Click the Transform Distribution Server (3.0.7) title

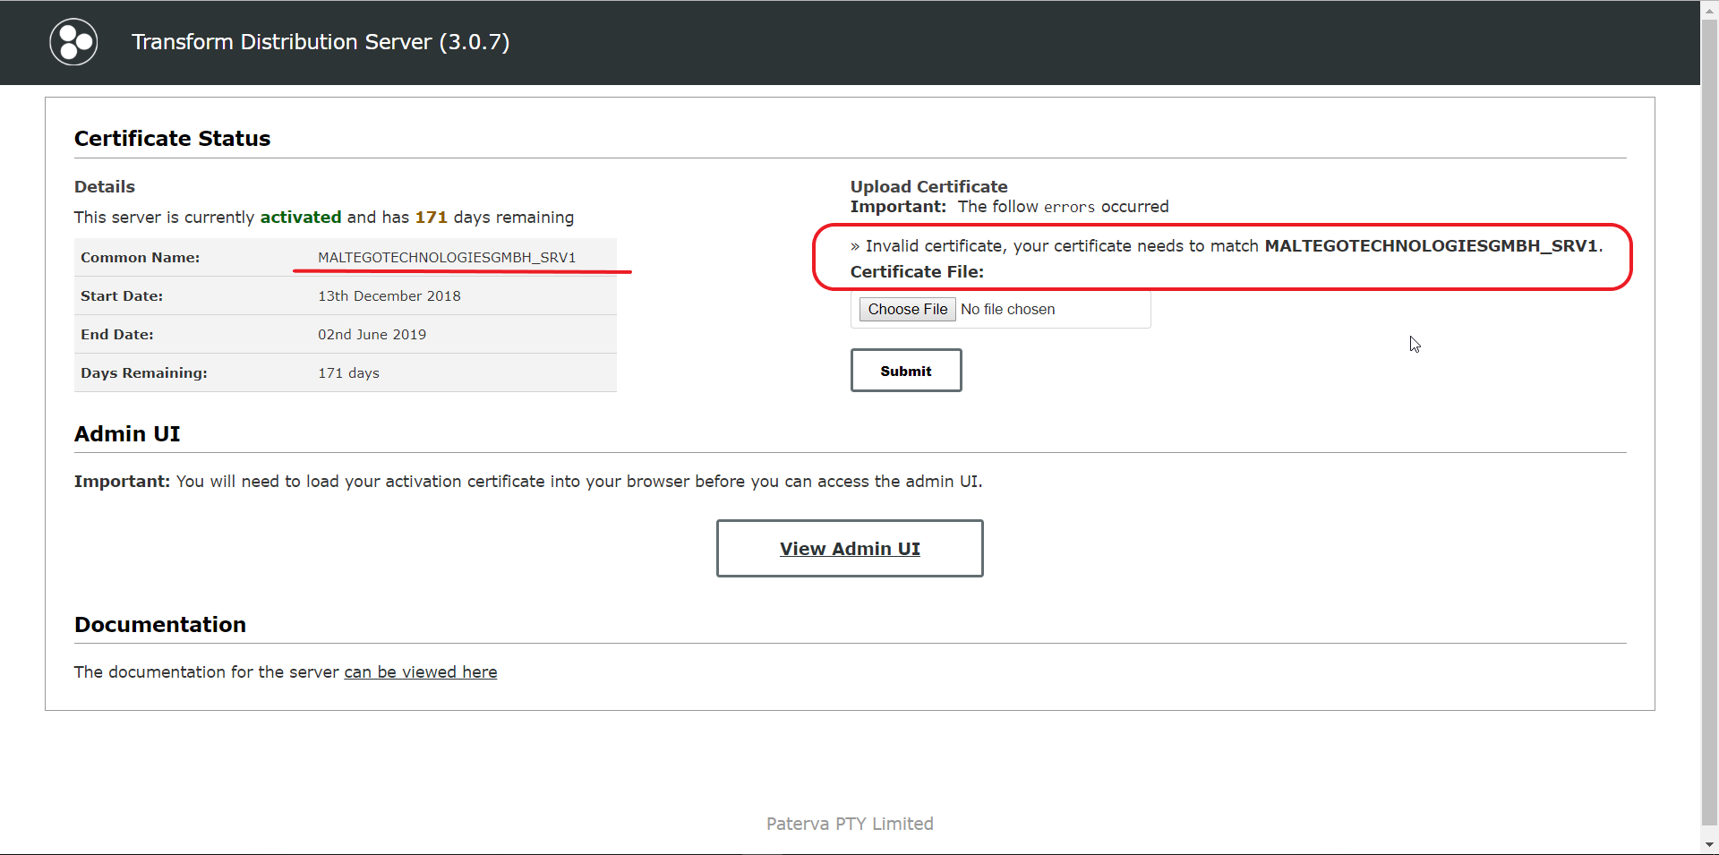pyautogui.click(x=321, y=42)
